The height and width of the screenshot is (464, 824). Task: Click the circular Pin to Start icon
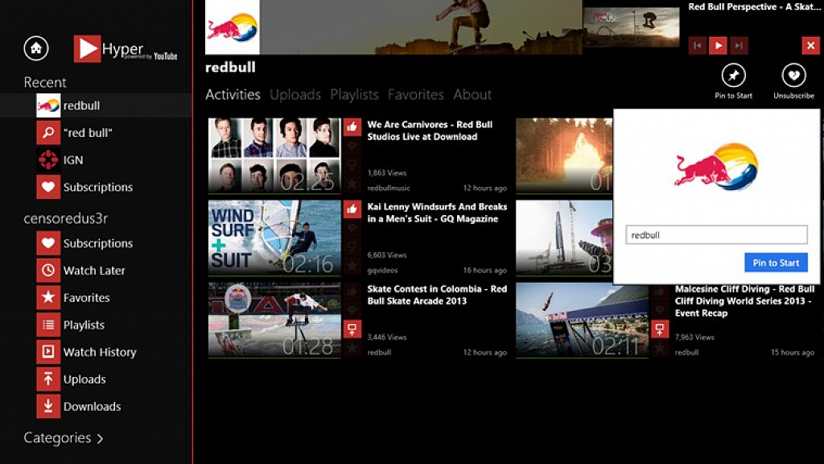coord(734,76)
